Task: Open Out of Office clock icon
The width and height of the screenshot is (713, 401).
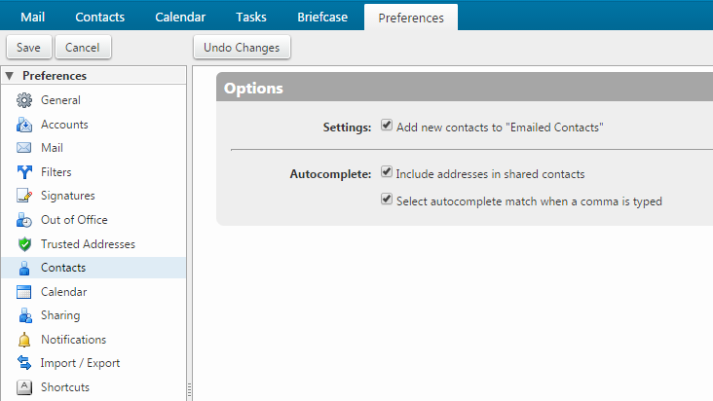Action: [x=24, y=220]
